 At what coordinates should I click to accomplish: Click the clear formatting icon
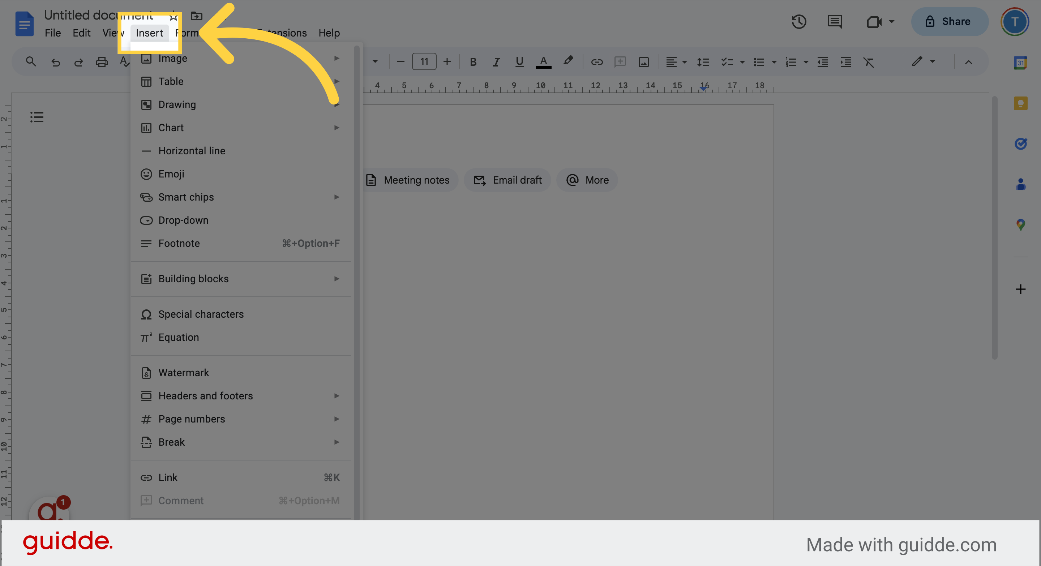point(869,62)
